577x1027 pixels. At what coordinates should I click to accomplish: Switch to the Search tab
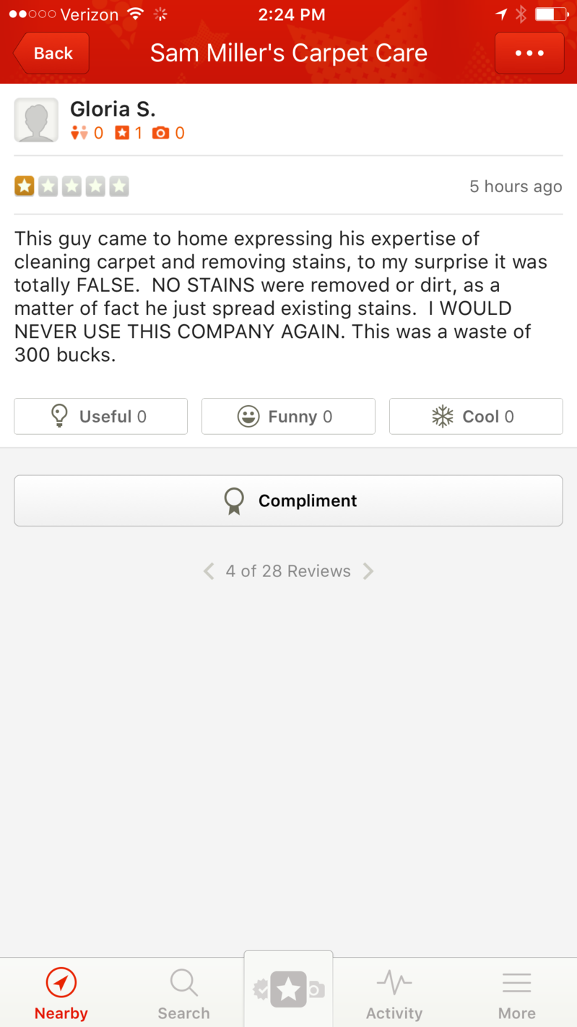pyautogui.click(x=184, y=994)
